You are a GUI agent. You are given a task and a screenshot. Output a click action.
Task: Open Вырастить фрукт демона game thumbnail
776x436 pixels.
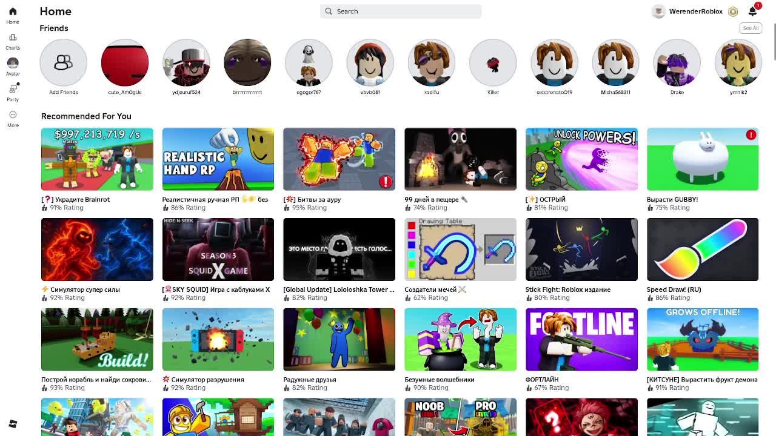point(702,339)
